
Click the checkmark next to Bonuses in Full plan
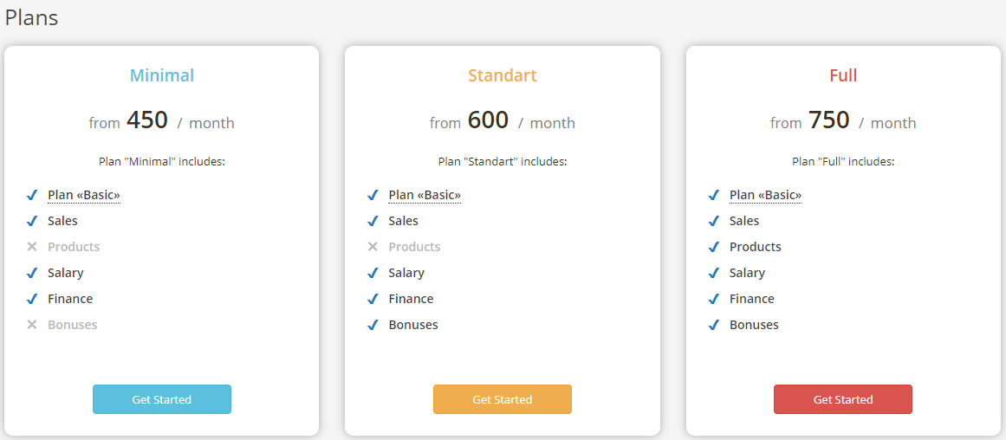tap(713, 325)
